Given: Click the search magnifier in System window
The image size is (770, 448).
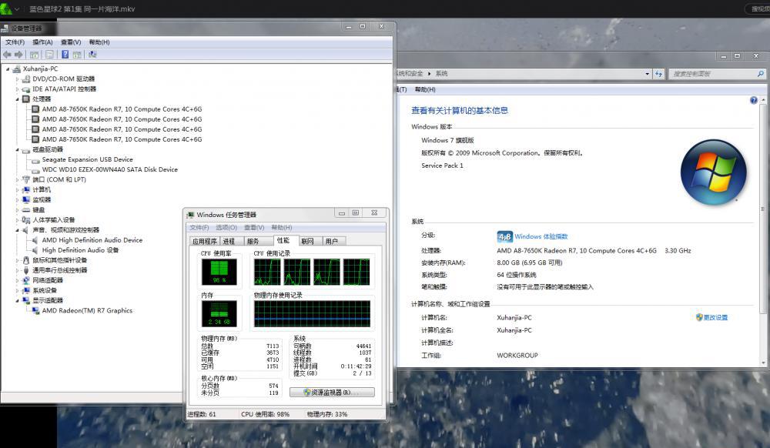Looking at the screenshot, I should [760, 74].
